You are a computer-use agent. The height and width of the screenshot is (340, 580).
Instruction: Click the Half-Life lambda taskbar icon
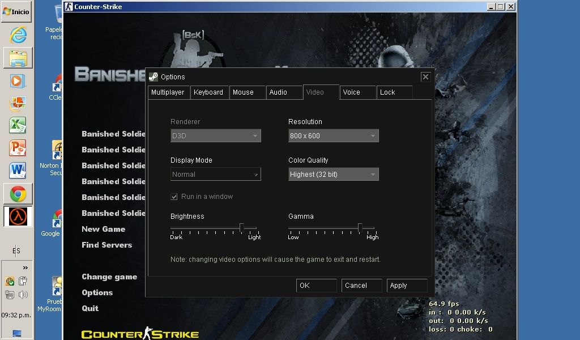click(x=18, y=216)
